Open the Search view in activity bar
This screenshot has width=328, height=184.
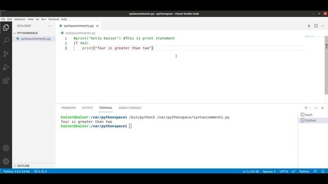click(6, 40)
